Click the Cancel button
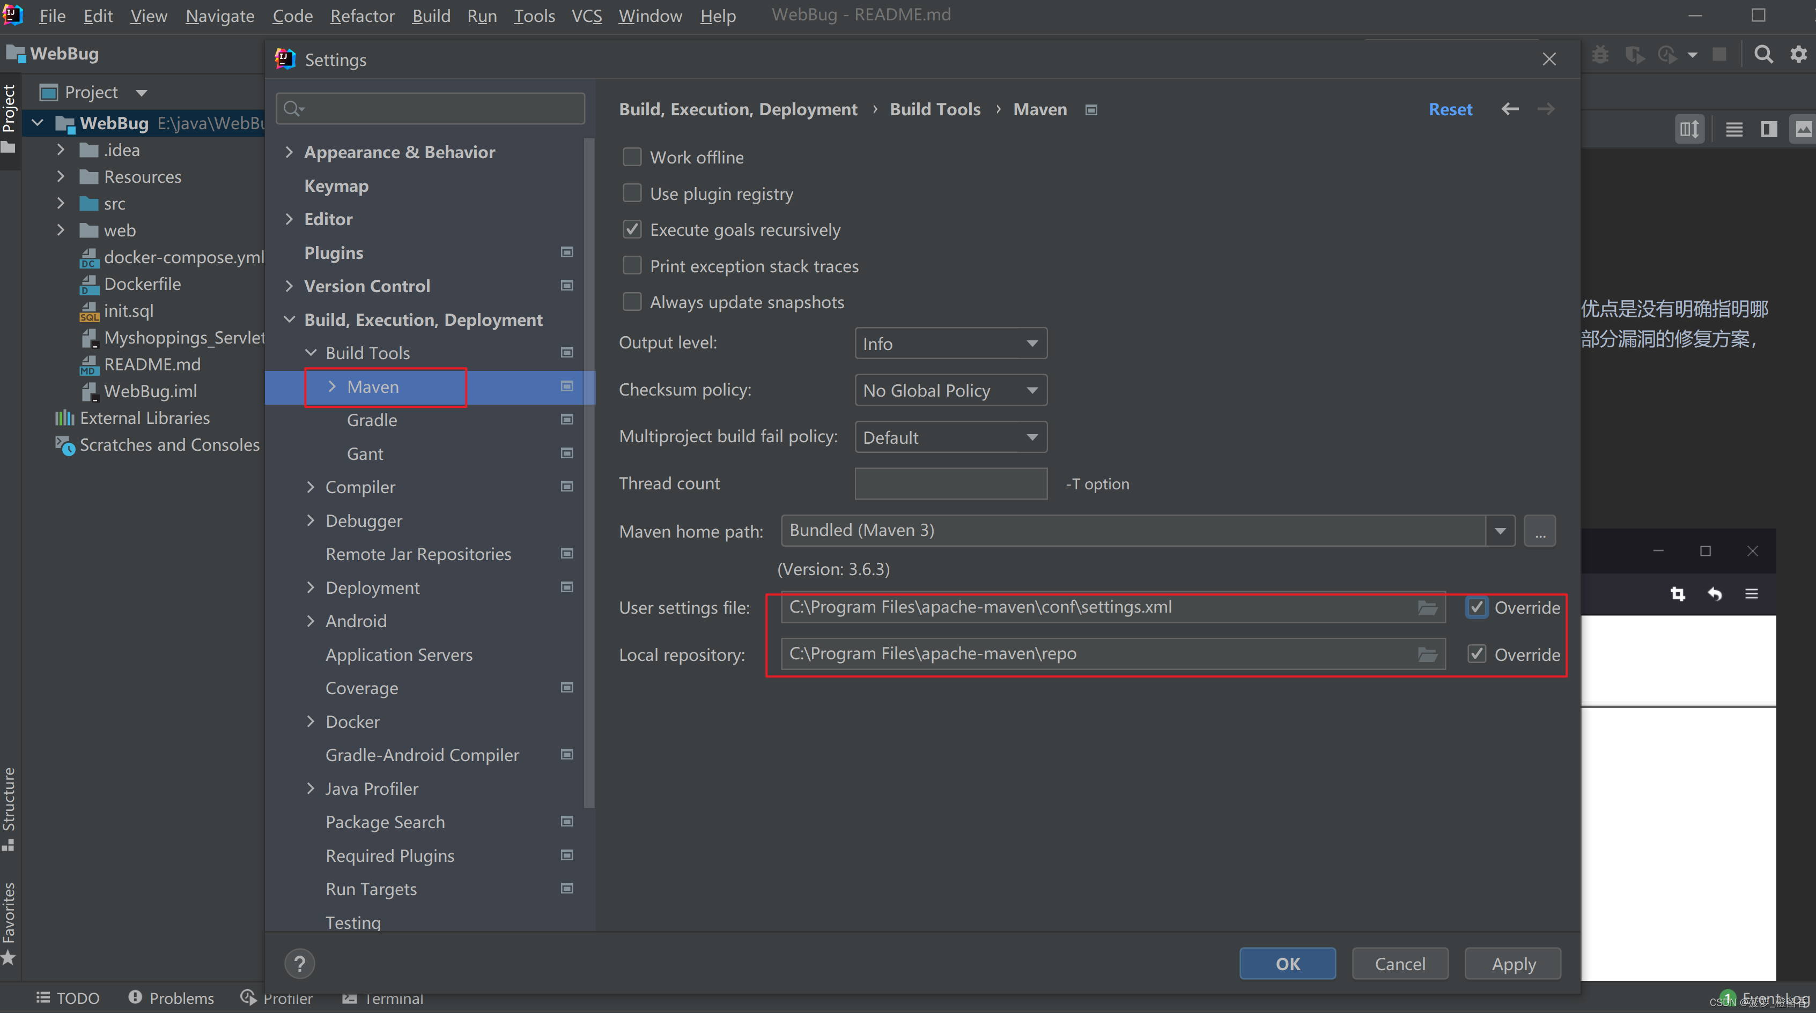 click(1400, 964)
